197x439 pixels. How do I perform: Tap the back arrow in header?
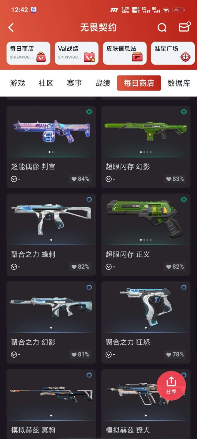[x=11, y=28]
